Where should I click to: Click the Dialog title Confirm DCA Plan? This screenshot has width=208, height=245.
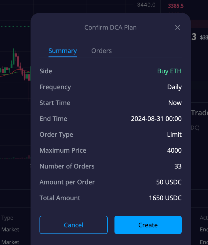click(x=111, y=28)
